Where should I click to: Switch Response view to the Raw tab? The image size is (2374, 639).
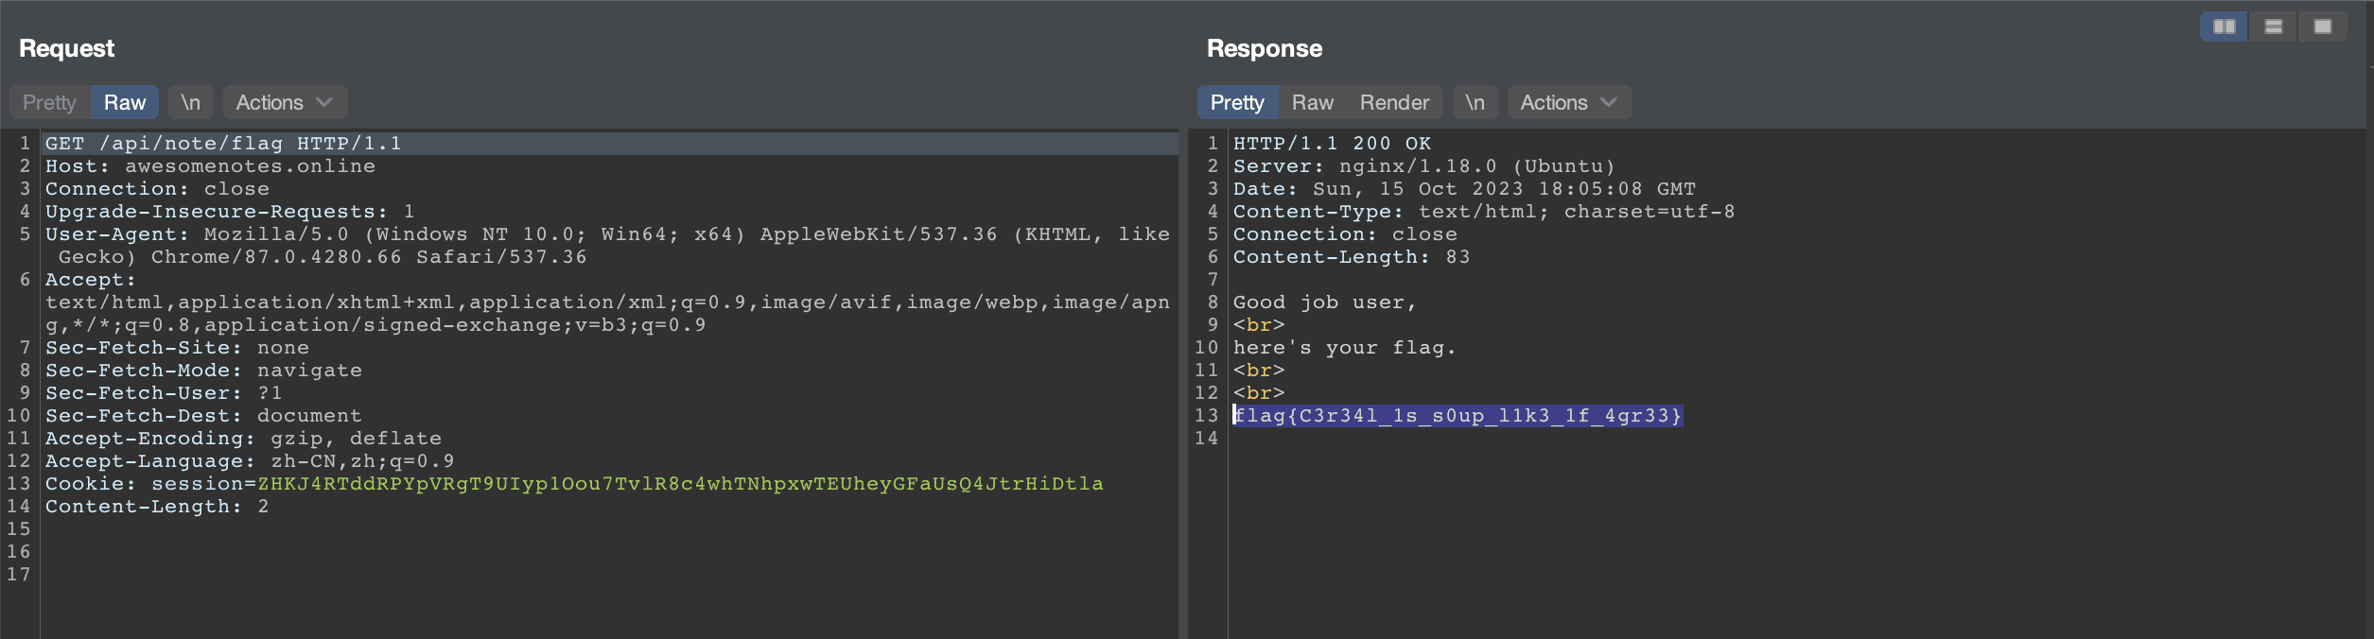click(1313, 102)
